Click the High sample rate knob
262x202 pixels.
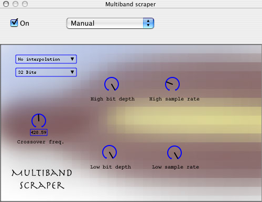(x=172, y=84)
